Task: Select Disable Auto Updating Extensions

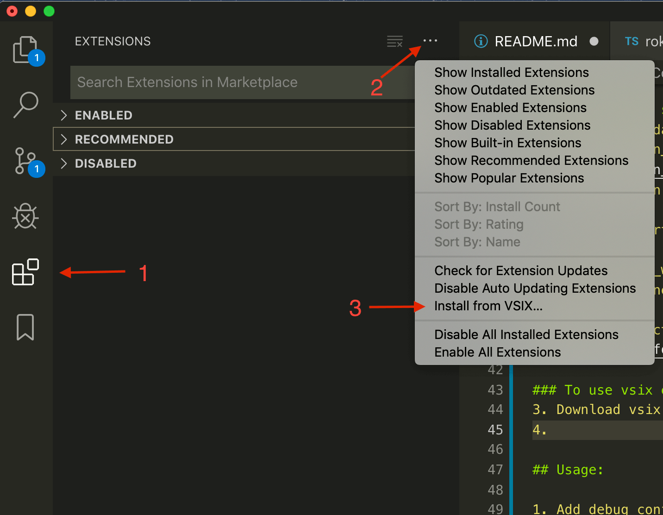Action: 535,289
